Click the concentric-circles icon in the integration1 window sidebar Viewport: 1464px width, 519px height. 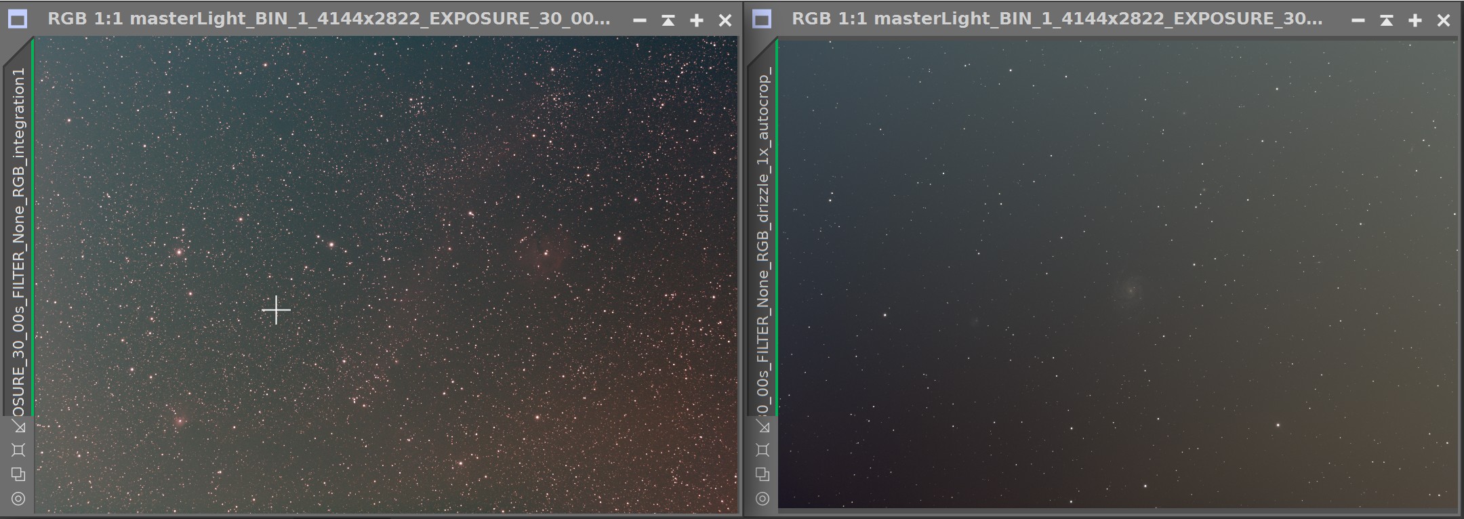[x=18, y=499]
